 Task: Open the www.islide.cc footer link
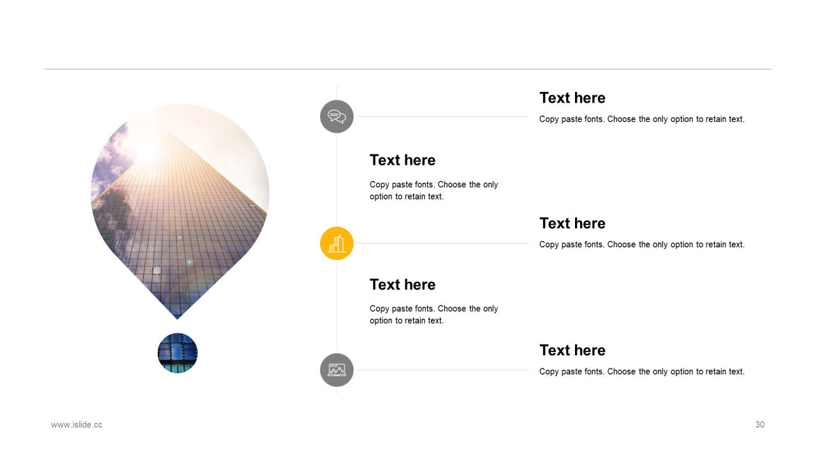(x=76, y=425)
